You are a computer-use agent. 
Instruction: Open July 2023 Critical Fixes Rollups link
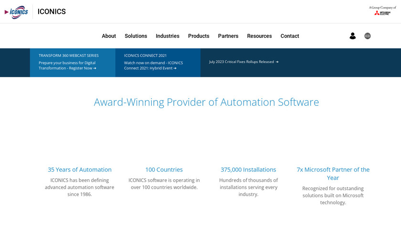pyautogui.click(x=243, y=62)
